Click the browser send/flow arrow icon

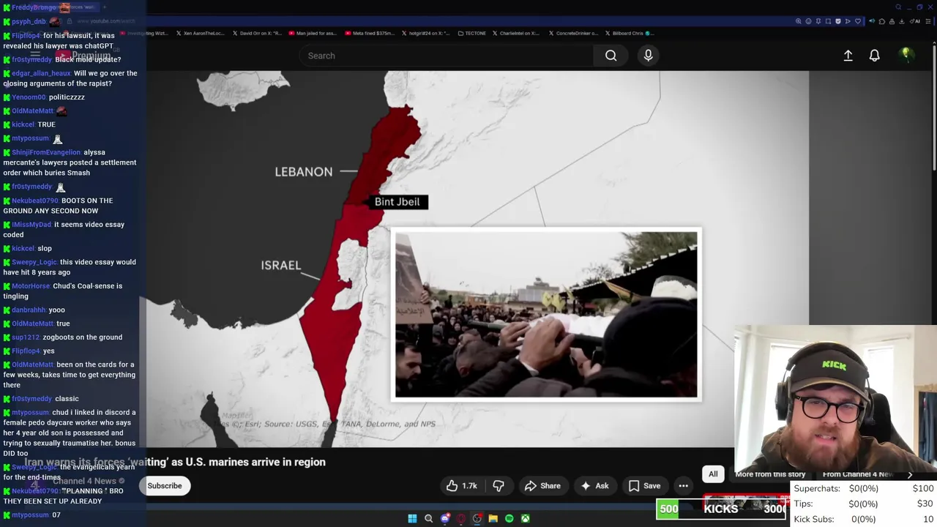(x=848, y=21)
